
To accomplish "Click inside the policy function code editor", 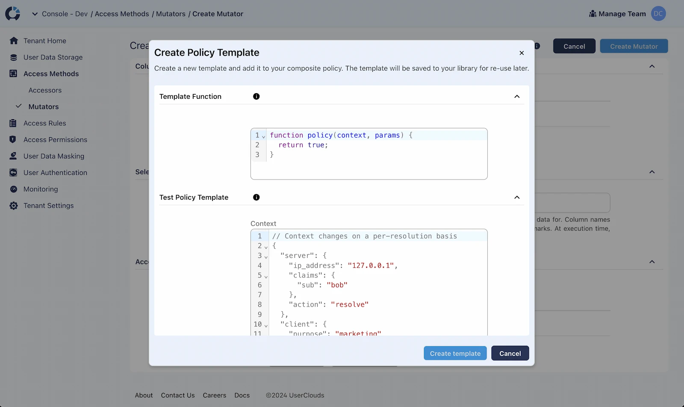I will point(369,154).
